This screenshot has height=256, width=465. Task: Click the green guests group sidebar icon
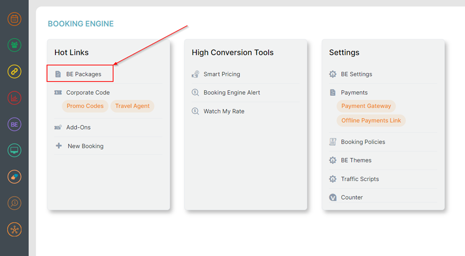coord(14,46)
